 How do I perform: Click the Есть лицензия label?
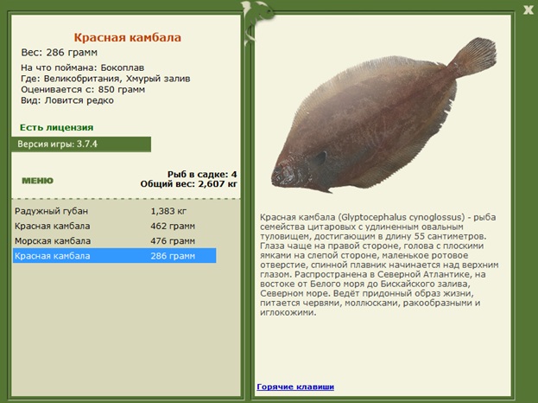click(x=57, y=127)
